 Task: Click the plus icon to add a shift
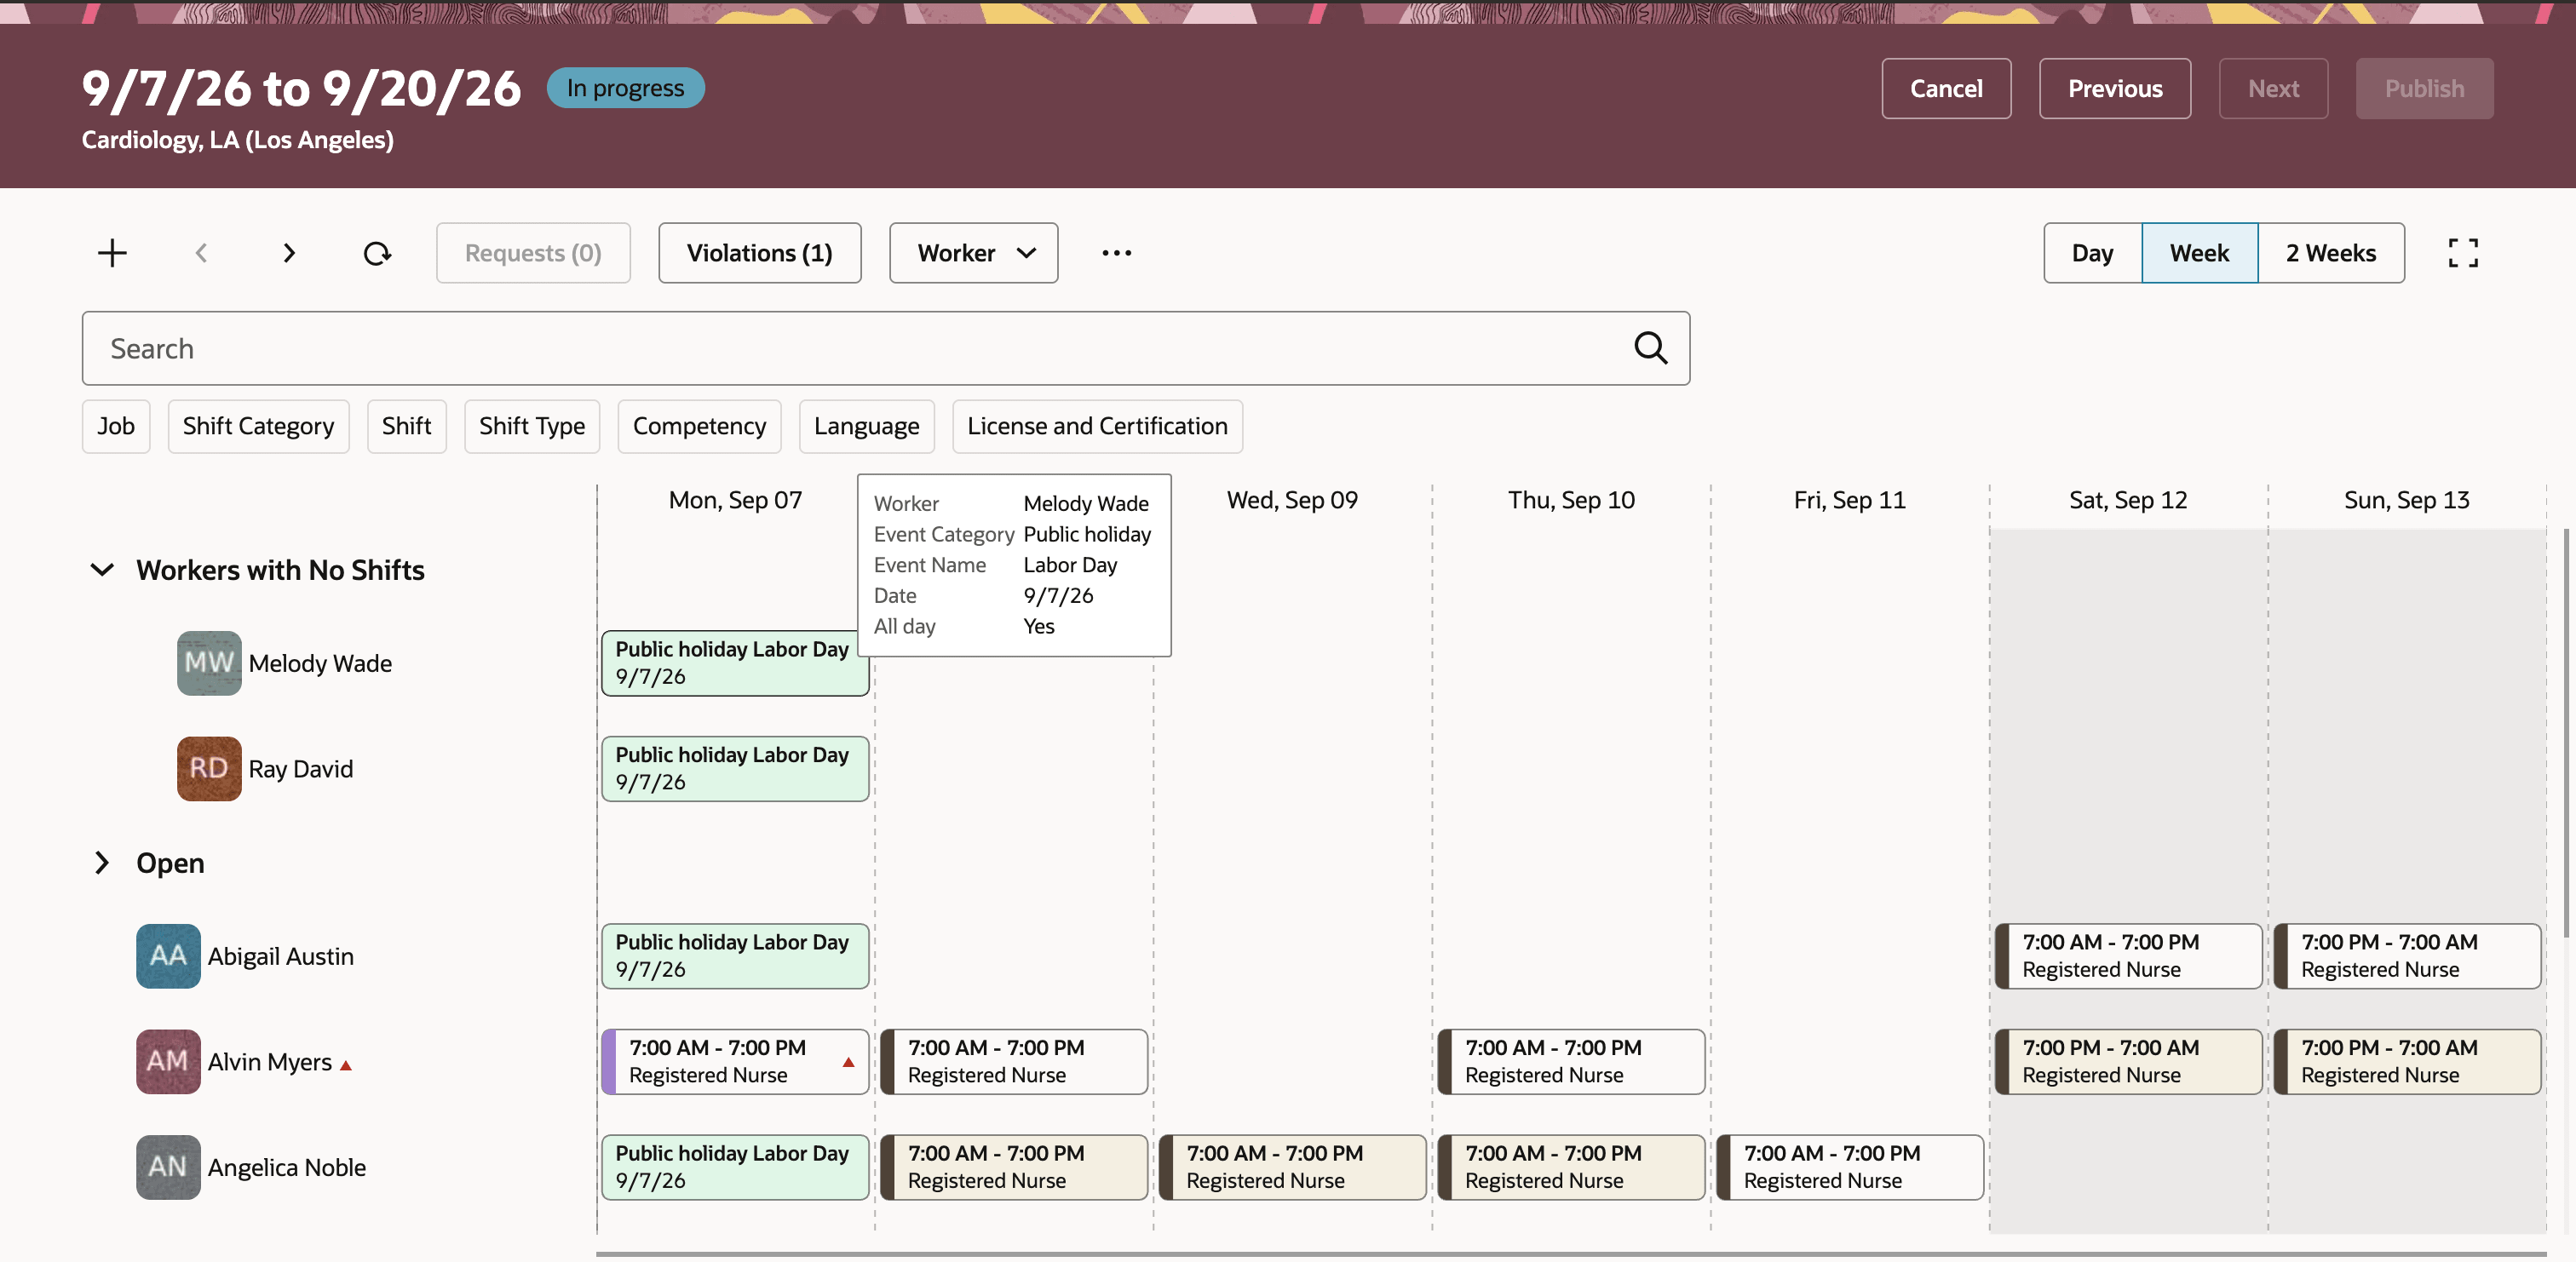point(112,253)
